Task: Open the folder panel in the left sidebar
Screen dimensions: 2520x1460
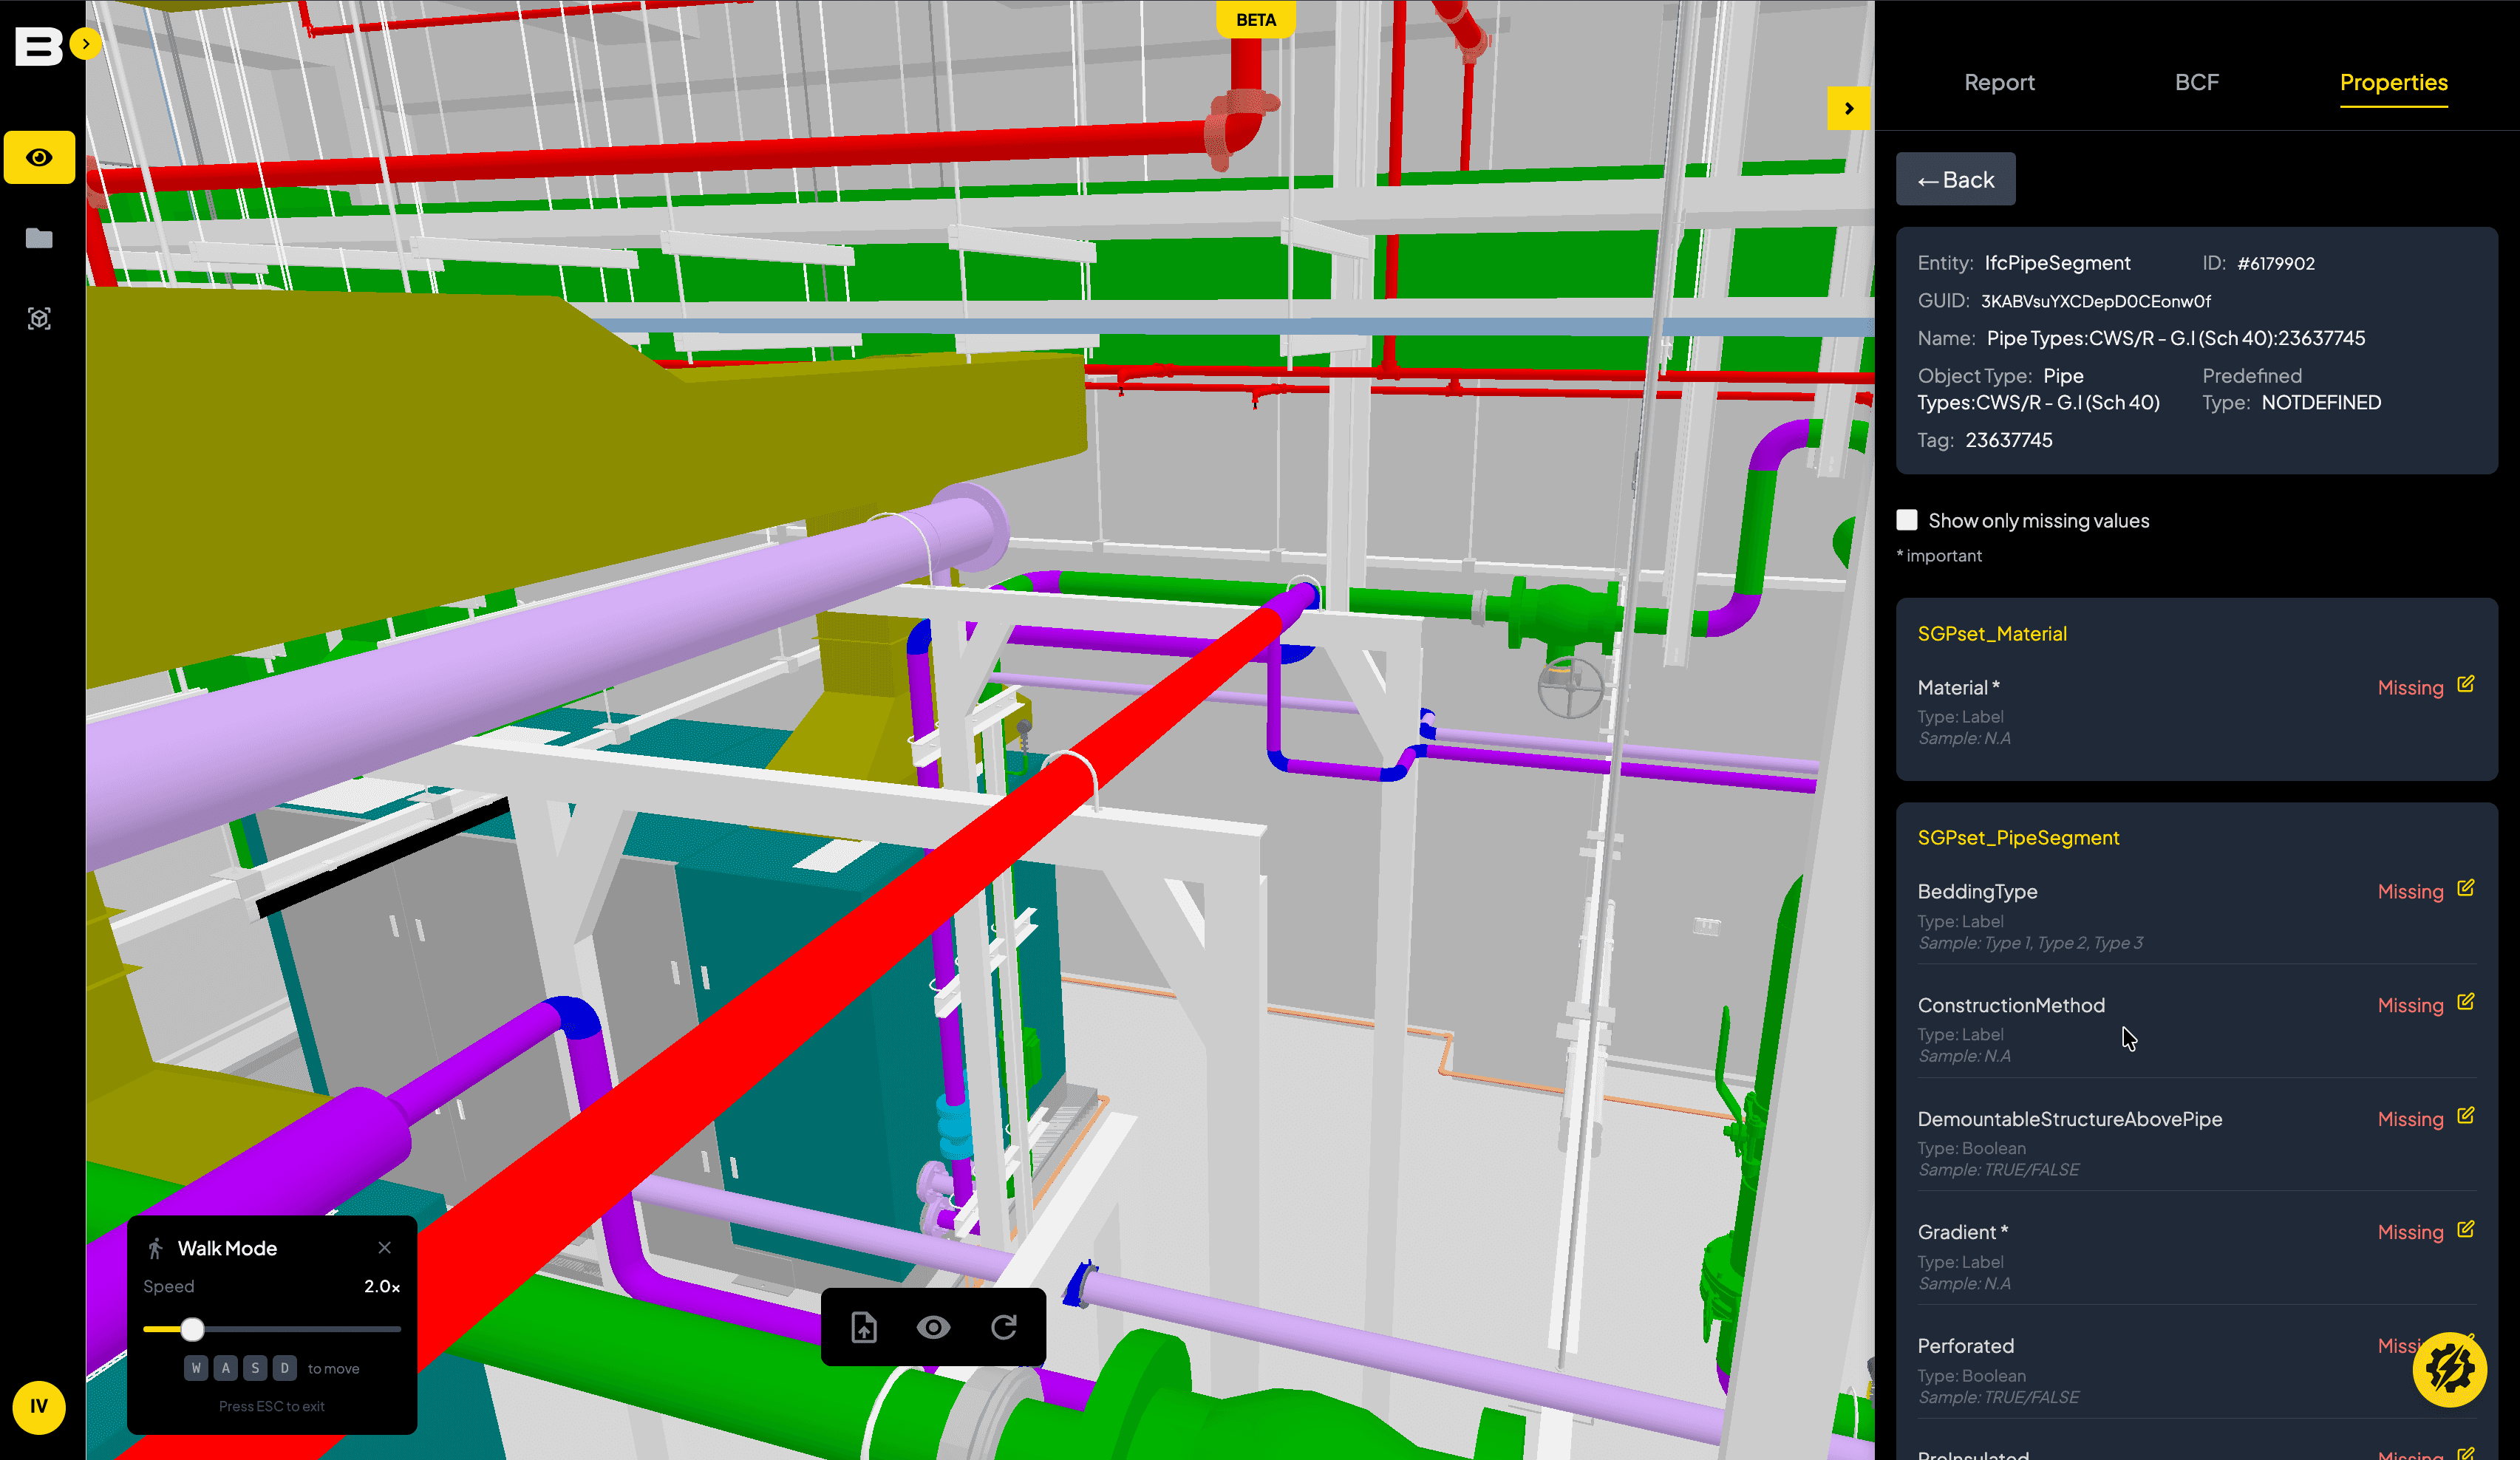Action: click(38, 238)
